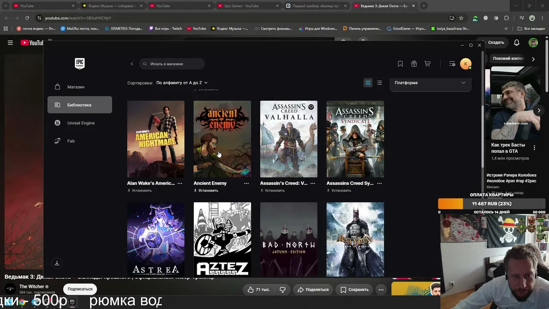Toggle the favorite heart on Assassin's Creed Valhalla
Viewport: 549px width, 309px height.
coord(311,107)
